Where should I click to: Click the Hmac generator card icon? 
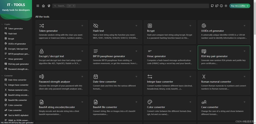(150, 51)
